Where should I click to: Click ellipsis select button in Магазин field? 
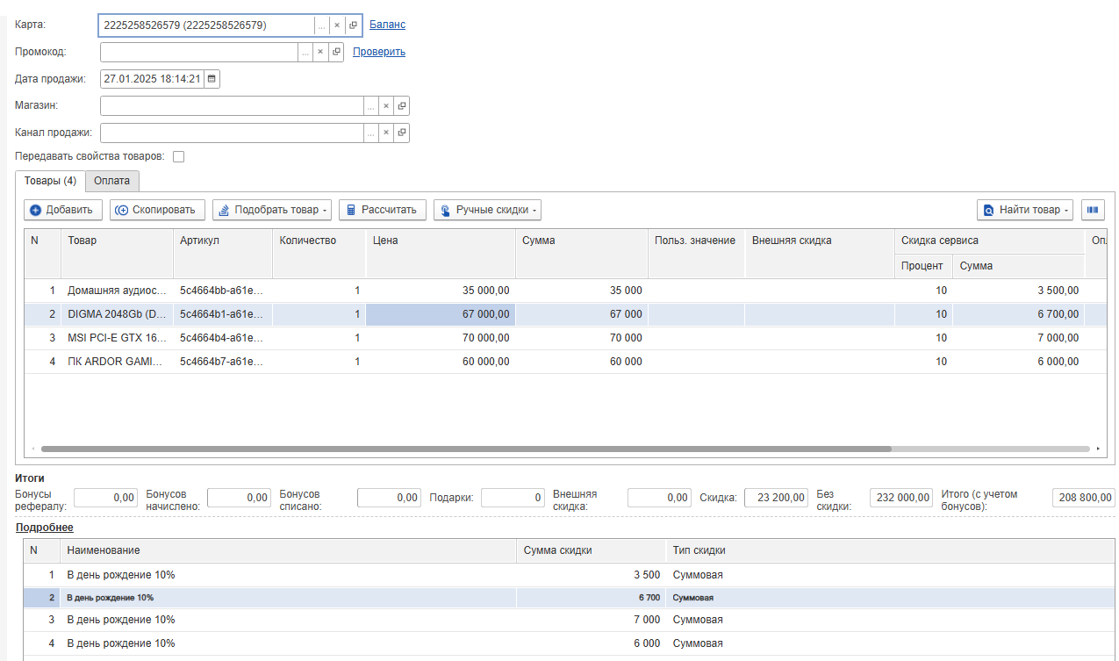click(x=370, y=106)
